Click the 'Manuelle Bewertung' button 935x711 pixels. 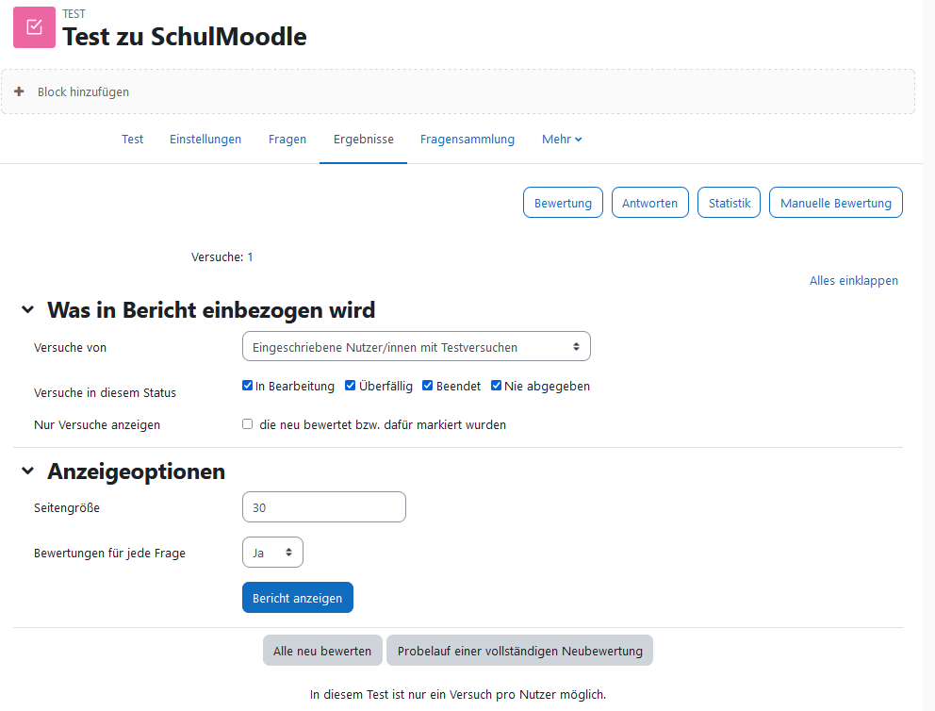click(835, 203)
